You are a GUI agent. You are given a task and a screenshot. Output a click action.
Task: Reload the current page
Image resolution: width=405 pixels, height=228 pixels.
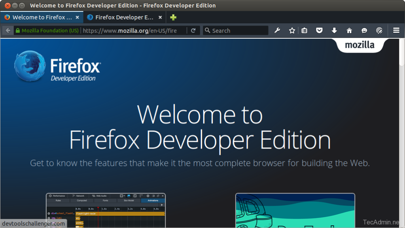click(193, 30)
